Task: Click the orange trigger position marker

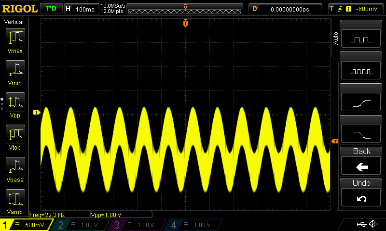Action: click(185, 23)
